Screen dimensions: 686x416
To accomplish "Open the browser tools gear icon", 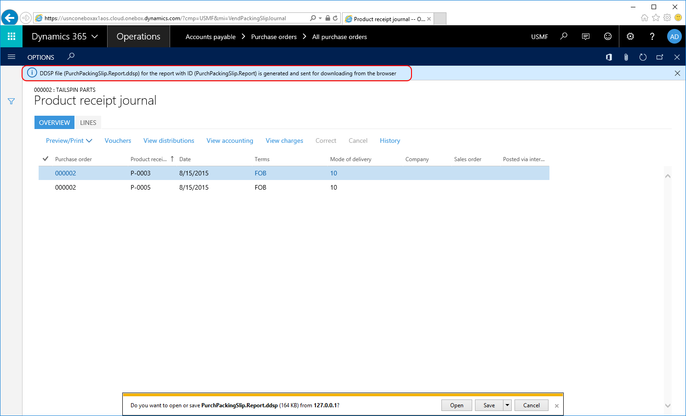I will [667, 18].
